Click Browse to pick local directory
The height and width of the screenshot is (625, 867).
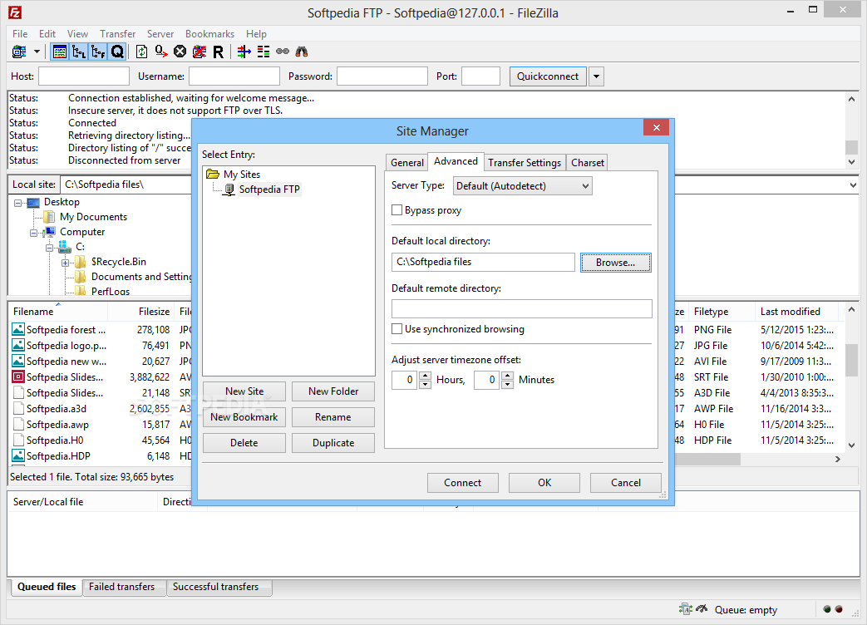(x=615, y=262)
